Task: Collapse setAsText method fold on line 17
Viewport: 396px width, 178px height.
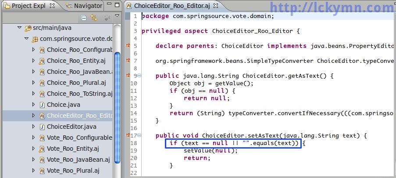Action: (x=139, y=135)
